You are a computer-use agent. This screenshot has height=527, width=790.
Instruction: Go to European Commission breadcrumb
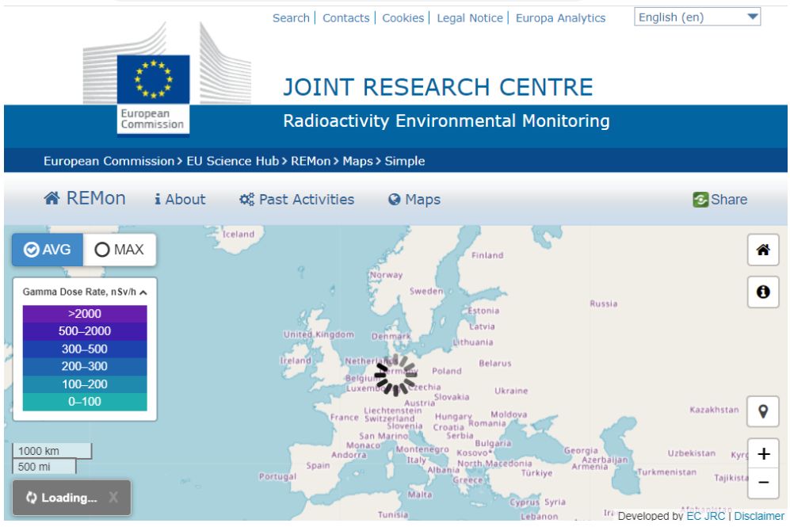click(109, 161)
